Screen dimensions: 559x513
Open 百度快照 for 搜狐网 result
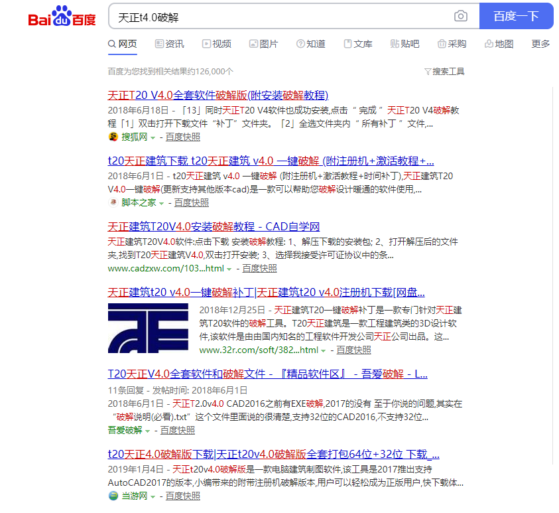183,137
